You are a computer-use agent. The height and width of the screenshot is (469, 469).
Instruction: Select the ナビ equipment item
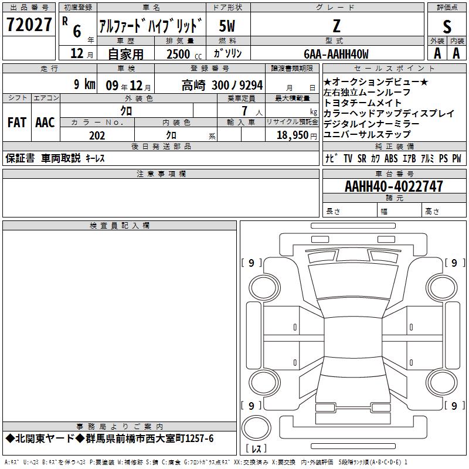[x=331, y=158]
